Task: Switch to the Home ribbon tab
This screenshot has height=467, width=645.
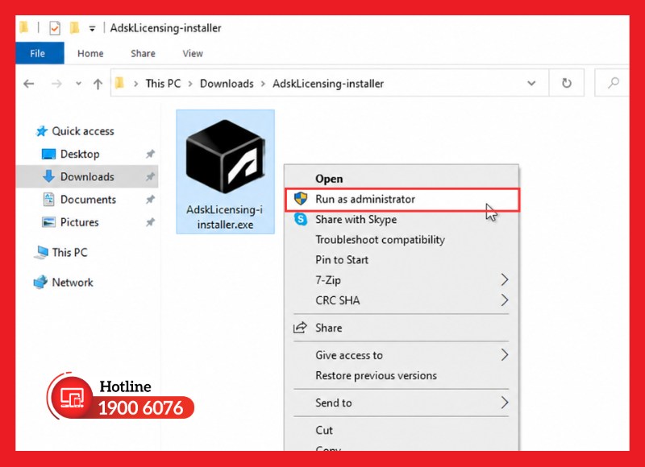Action: click(x=90, y=53)
